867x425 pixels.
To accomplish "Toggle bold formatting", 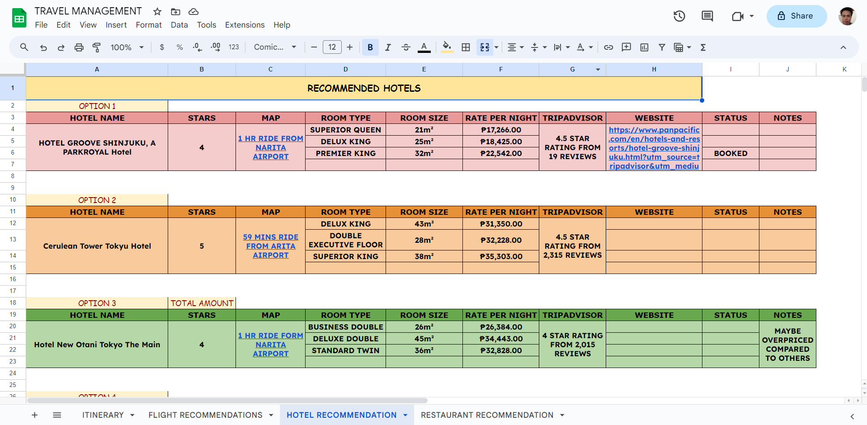I will [370, 47].
